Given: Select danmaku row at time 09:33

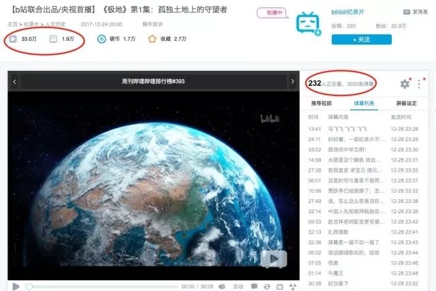Looking at the screenshot, I should [x=363, y=221].
